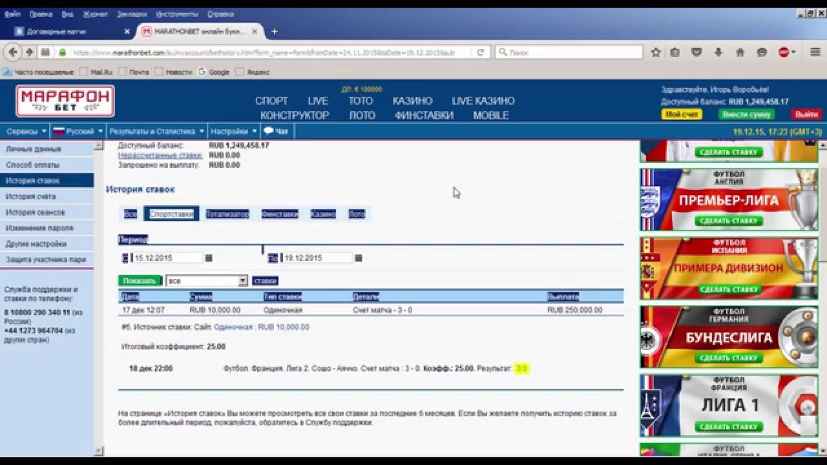Click the Поиск browser search field
Viewport: 827px width, 465px height.
click(569, 52)
